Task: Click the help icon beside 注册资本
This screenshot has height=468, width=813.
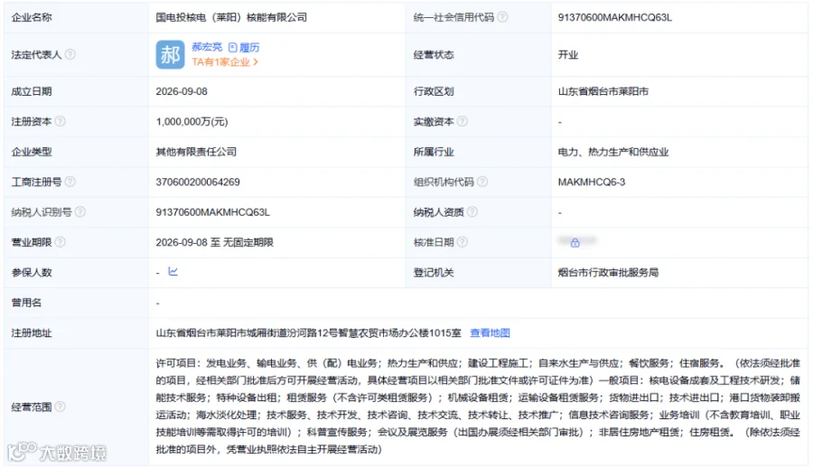Action: tap(61, 121)
